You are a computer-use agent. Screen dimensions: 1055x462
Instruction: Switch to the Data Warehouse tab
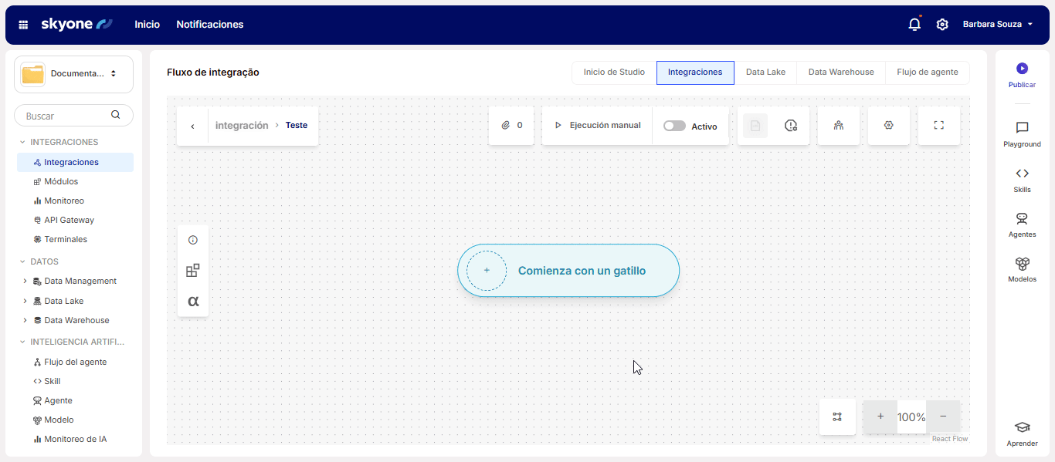pyautogui.click(x=841, y=73)
